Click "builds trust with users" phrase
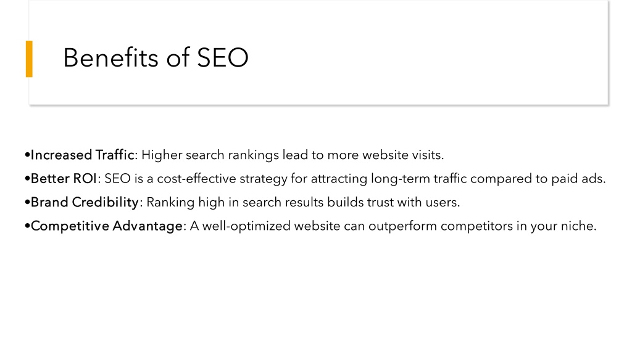The width and height of the screenshot is (632, 355). [392, 202]
